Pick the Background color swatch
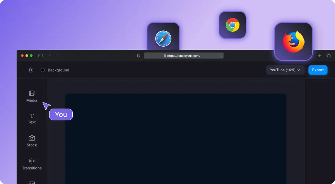Screen dimensions: 335x184 click(43, 70)
